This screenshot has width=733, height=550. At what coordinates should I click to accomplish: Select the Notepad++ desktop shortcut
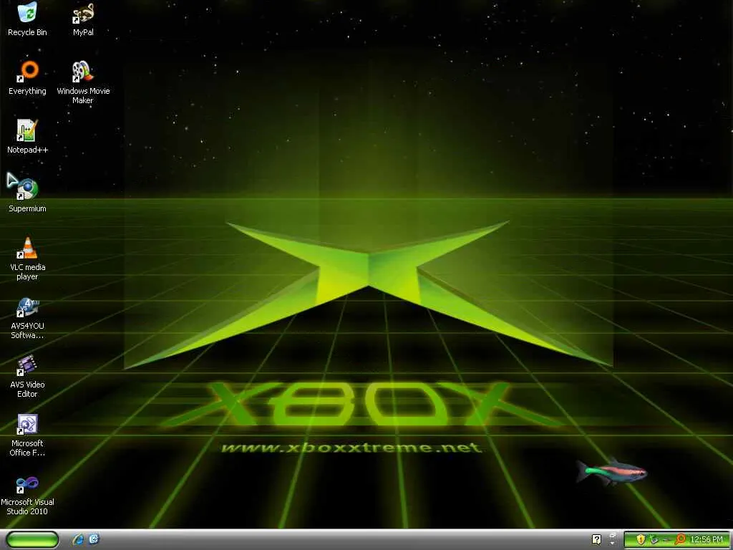tap(27, 137)
